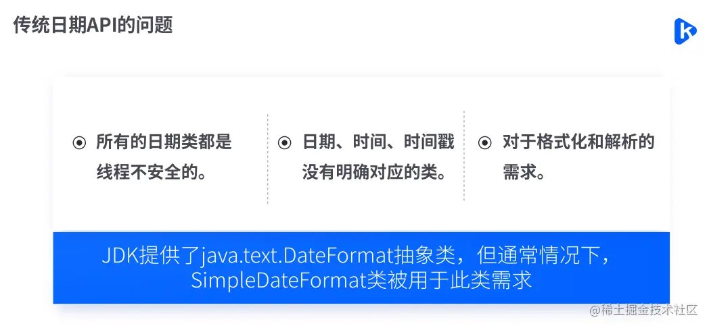The image size is (709, 328).
Task: Click the dashed divider before third column
Action: pos(464,156)
